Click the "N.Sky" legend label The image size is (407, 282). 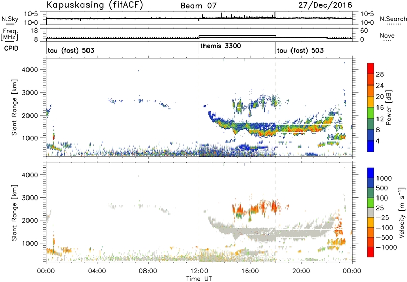click(10, 19)
